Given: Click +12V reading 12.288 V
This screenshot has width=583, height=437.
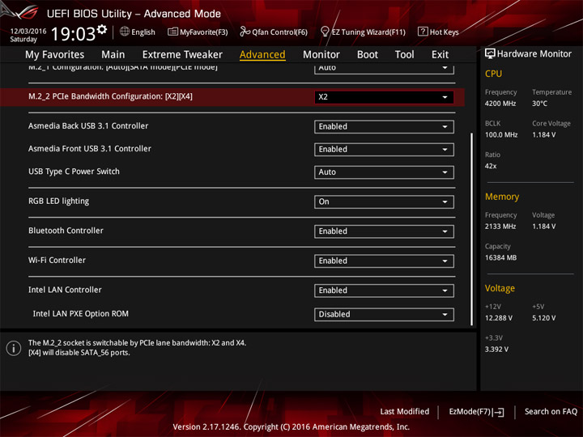Looking at the screenshot, I should point(498,318).
